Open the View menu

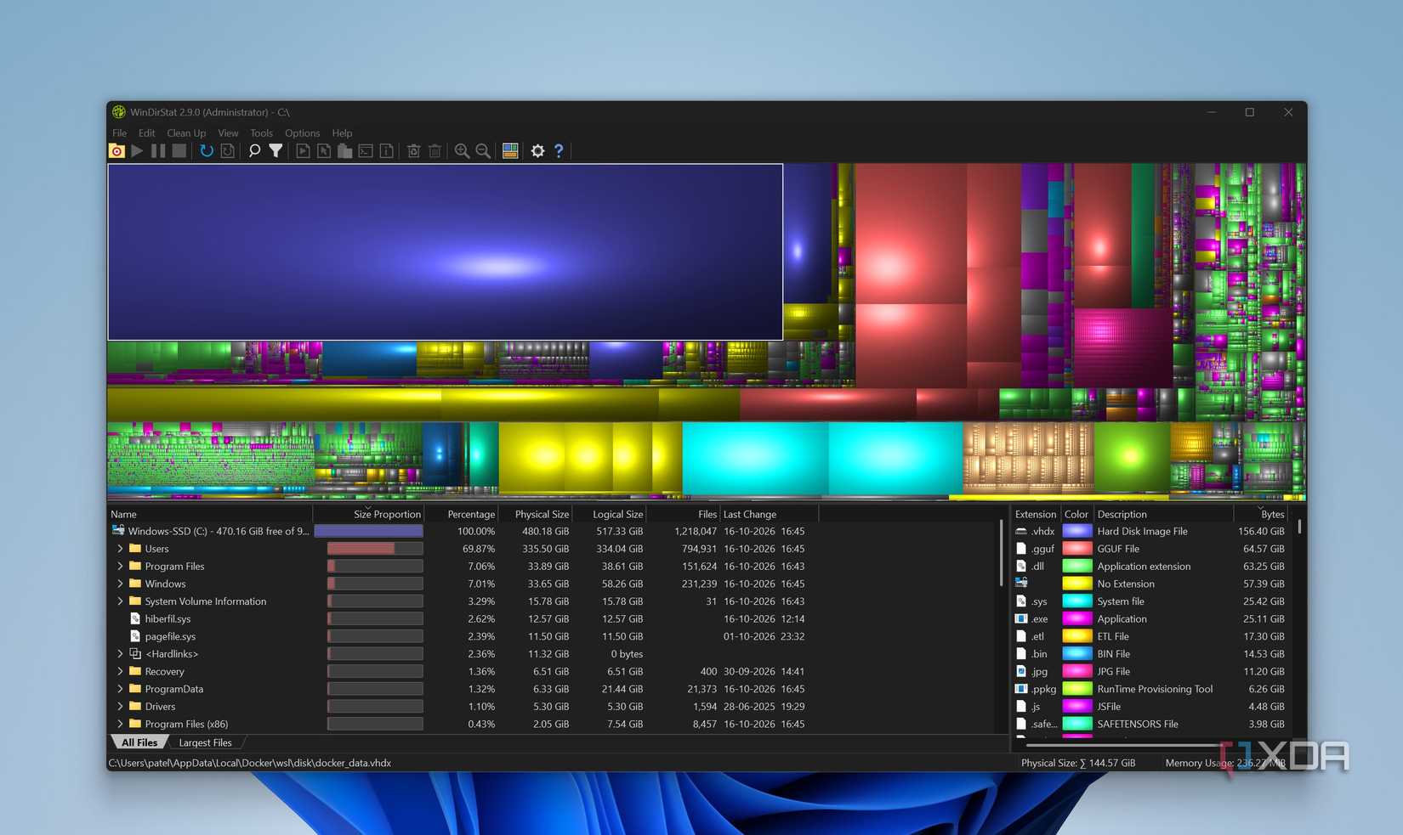[x=228, y=133]
